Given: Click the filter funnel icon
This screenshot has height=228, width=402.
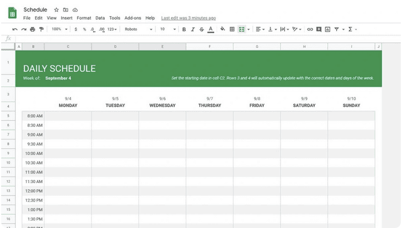Looking at the screenshot, I should tap(337, 29).
